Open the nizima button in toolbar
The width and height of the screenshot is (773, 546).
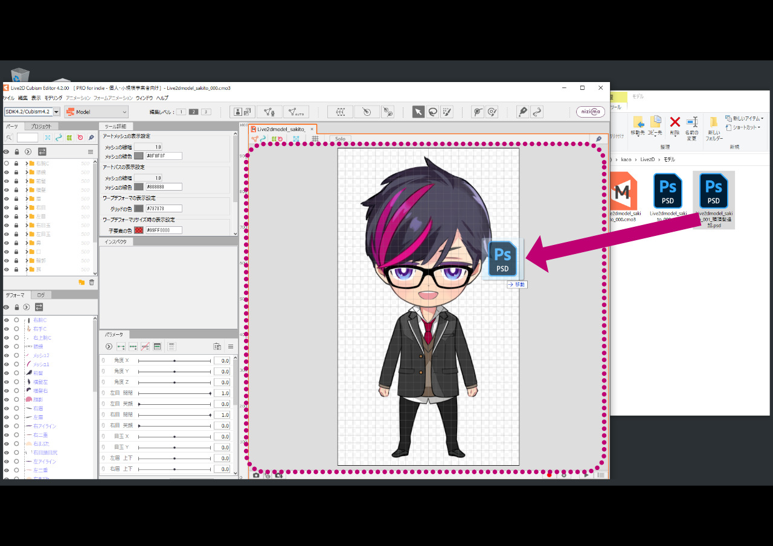[x=590, y=112]
